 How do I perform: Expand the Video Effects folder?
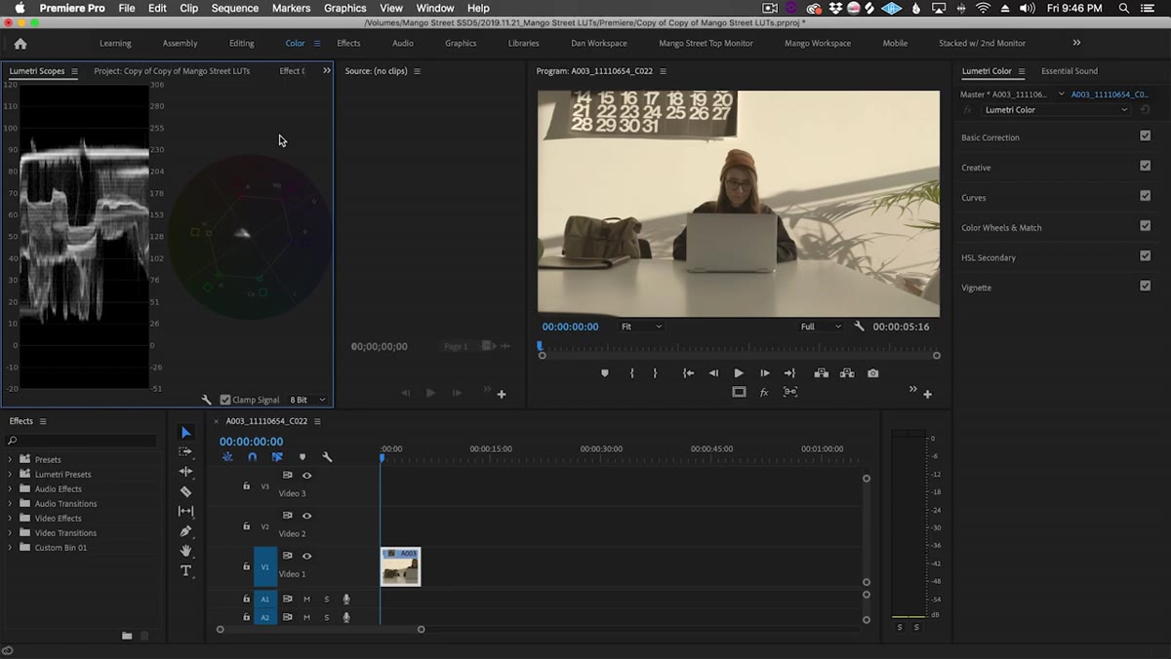click(x=11, y=519)
